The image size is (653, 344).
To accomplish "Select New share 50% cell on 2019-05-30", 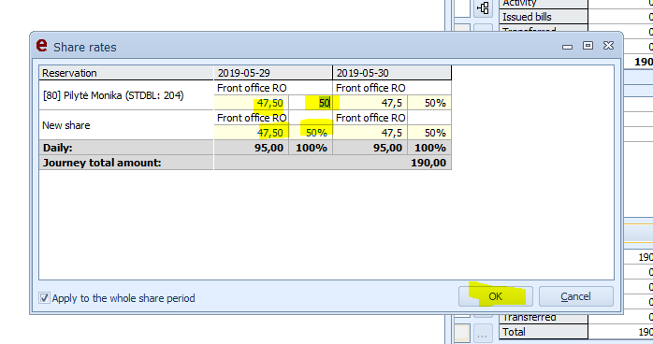I will (429, 133).
